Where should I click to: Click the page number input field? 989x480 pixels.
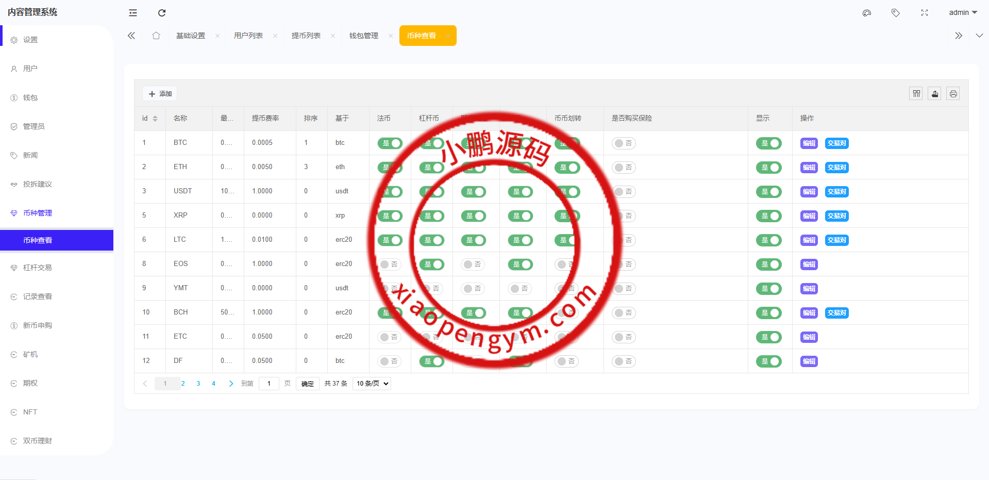coord(269,384)
